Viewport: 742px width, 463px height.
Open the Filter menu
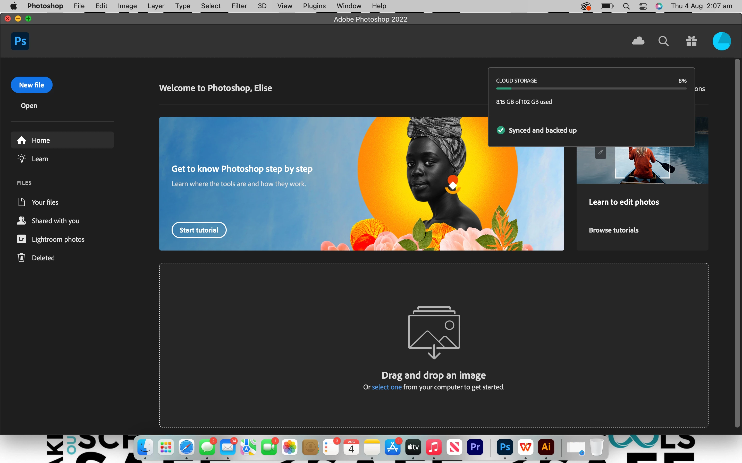coord(239,6)
